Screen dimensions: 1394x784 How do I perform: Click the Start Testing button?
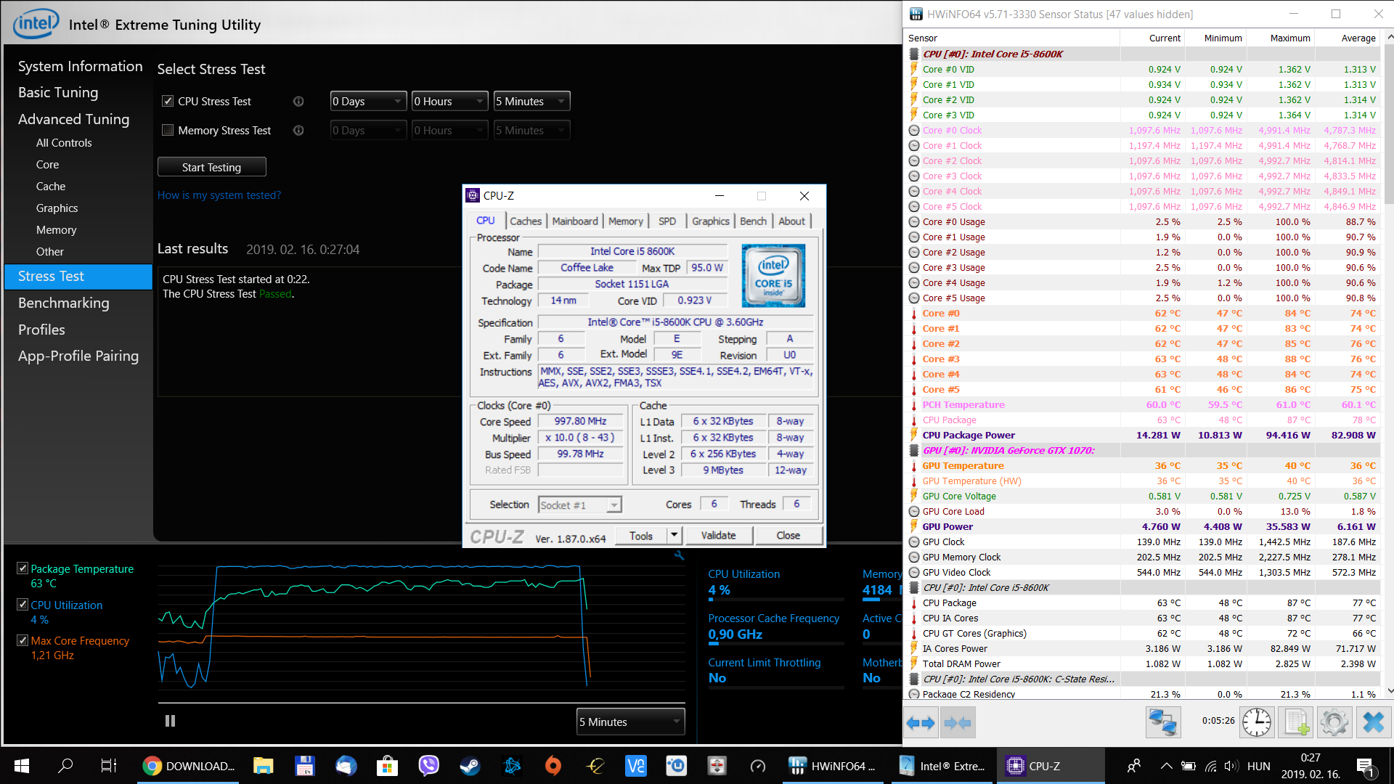[x=211, y=167]
